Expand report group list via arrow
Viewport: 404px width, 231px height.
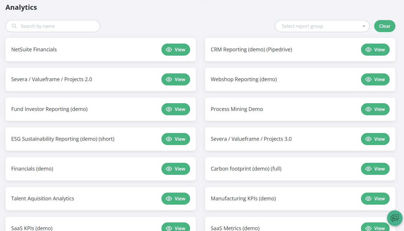click(x=364, y=26)
